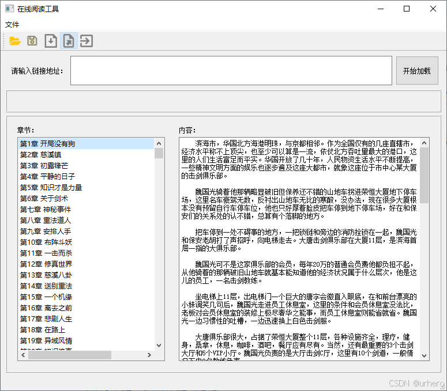
Task: Click chapter list scroll down arrow
Action: click(159, 346)
